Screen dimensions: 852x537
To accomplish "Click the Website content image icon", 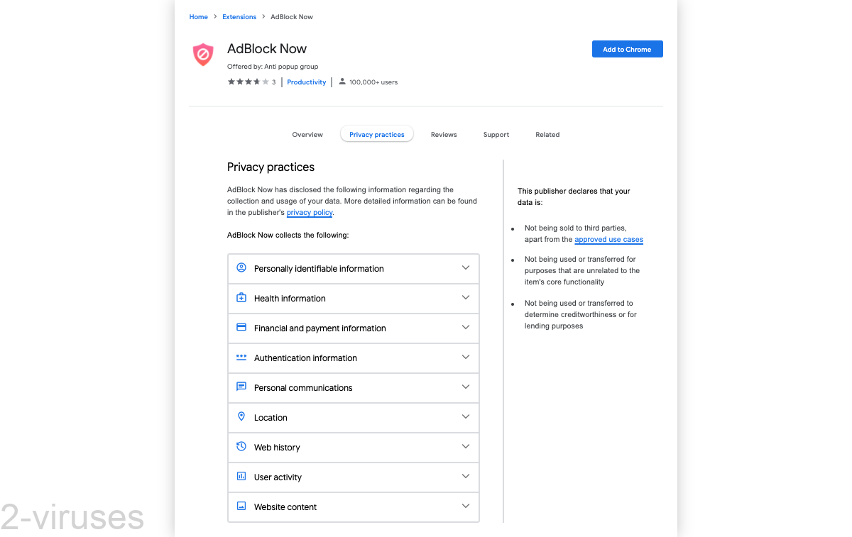I will [241, 506].
